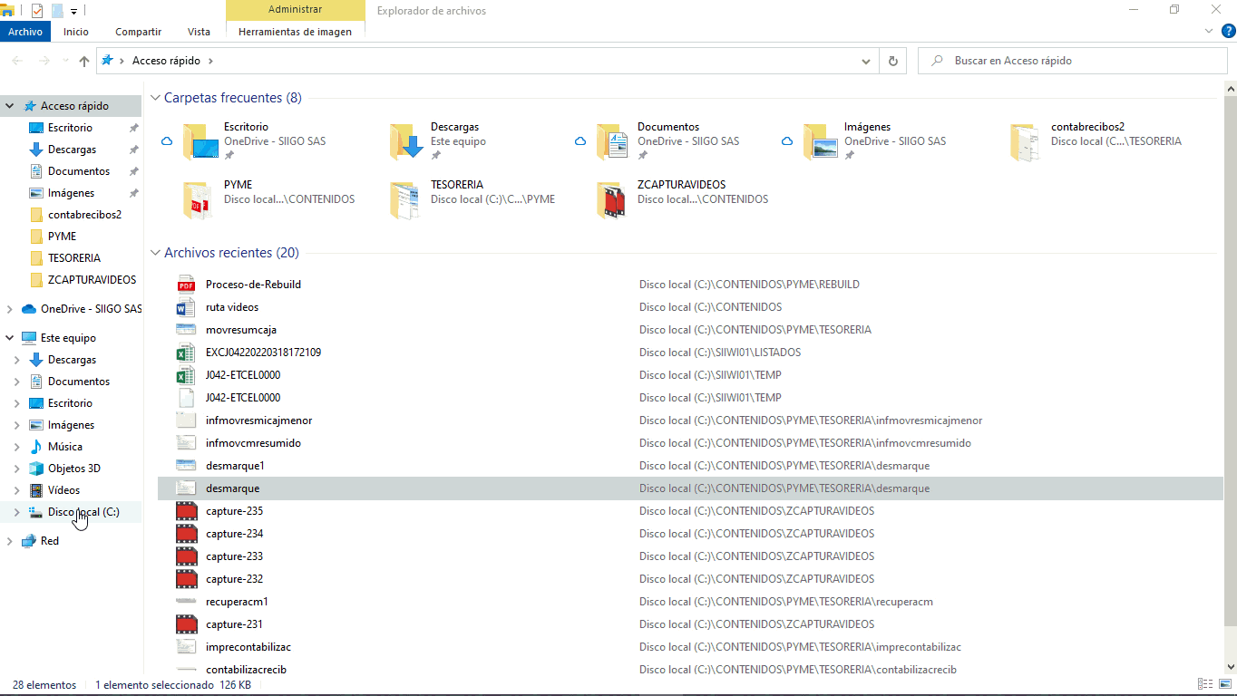Click the Música note icon in sidebar

coord(36,447)
